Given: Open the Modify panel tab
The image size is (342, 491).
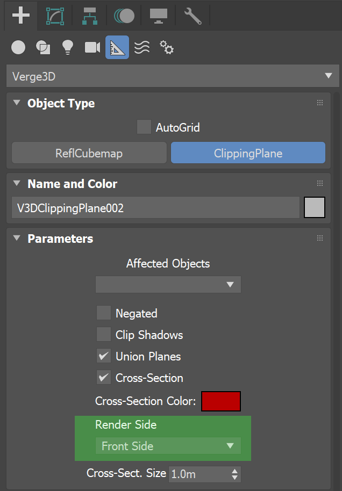Looking at the screenshot, I should pyautogui.click(x=55, y=16).
